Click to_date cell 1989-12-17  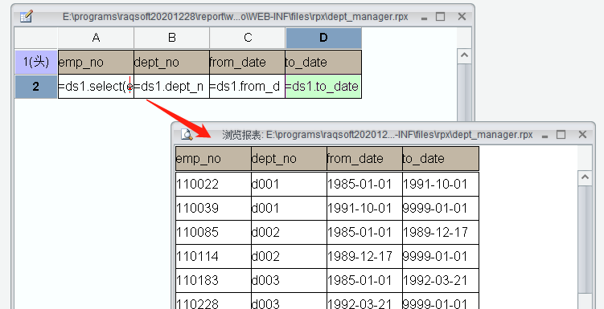click(441, 232)
